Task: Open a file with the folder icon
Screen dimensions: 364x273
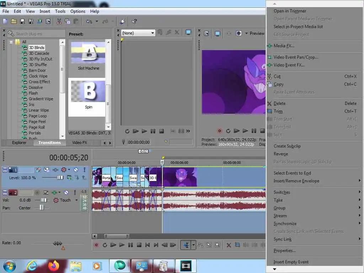Action: 14,22
